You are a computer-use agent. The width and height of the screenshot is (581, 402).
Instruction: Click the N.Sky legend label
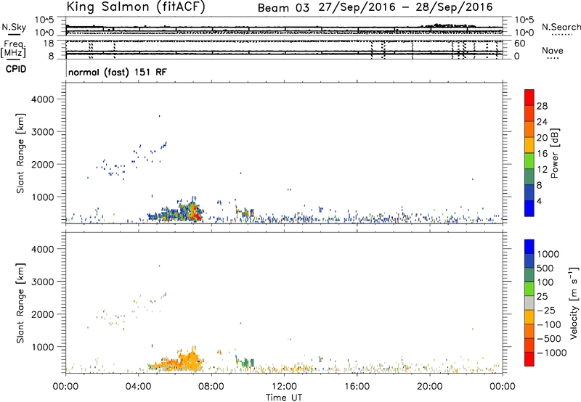tap(14, 27)
